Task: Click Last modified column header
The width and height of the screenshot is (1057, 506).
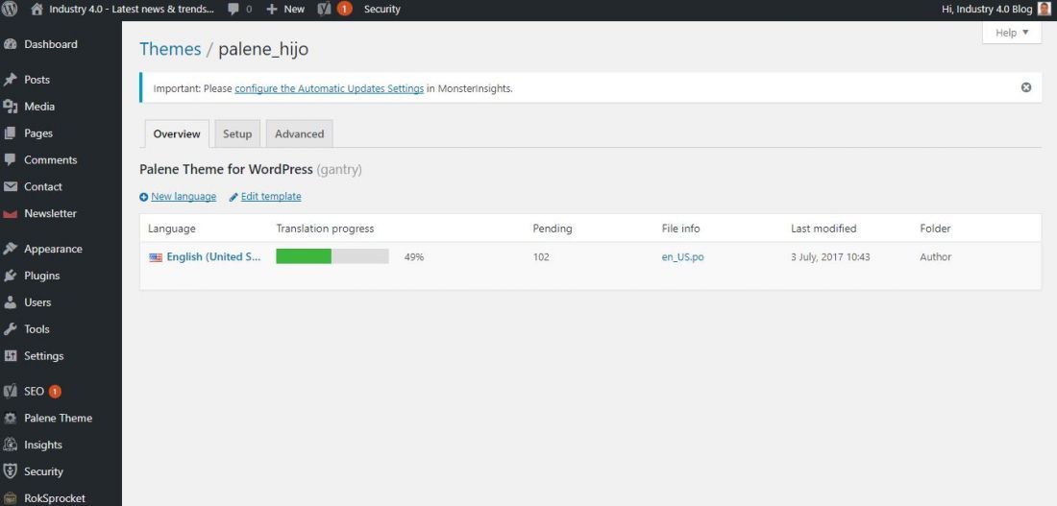Action: (x=823, y=229)
